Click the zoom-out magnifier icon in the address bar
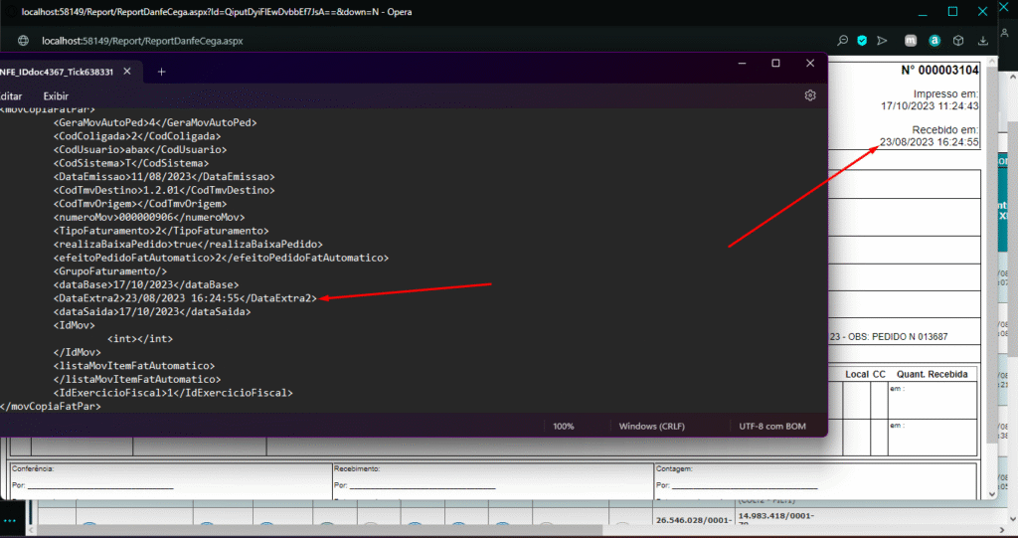The width and height of the screenshot is (1018, 538). (842, 41)
